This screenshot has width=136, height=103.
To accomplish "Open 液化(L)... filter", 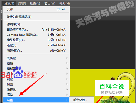I will pyautogui.click(x=36, y=45).
